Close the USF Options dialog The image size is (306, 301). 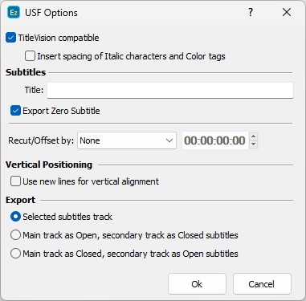click(287, 12)
